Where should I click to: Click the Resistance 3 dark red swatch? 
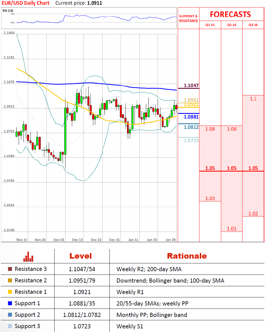click(10, 269)
